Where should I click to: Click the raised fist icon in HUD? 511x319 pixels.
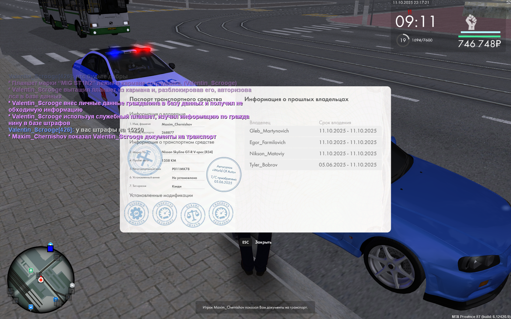(x=471, y=22)
